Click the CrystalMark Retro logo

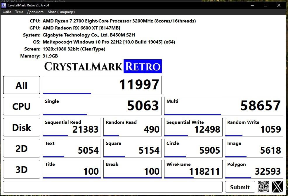(103, 66)
